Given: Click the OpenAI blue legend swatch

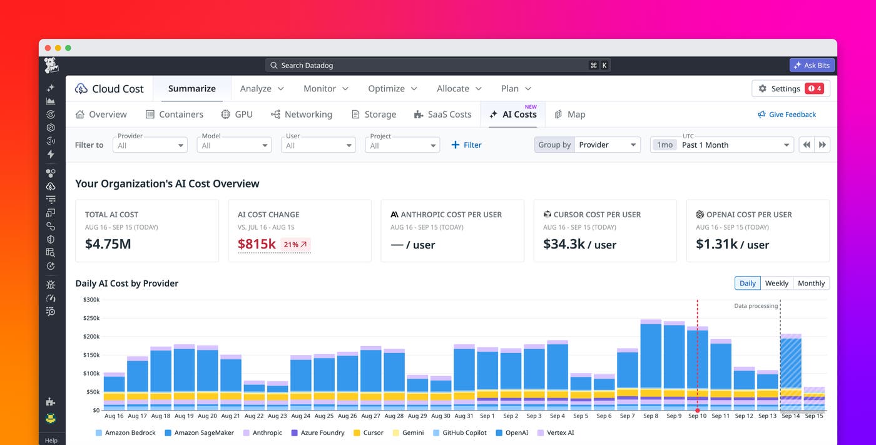Looking at the screenshot, I should coord(499,432).
